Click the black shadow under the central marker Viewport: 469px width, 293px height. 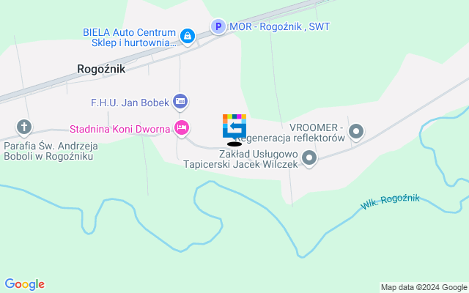[234, 144]
